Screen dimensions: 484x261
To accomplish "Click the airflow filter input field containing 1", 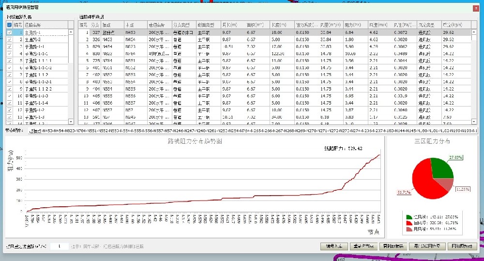I will [x=59, y=246].
